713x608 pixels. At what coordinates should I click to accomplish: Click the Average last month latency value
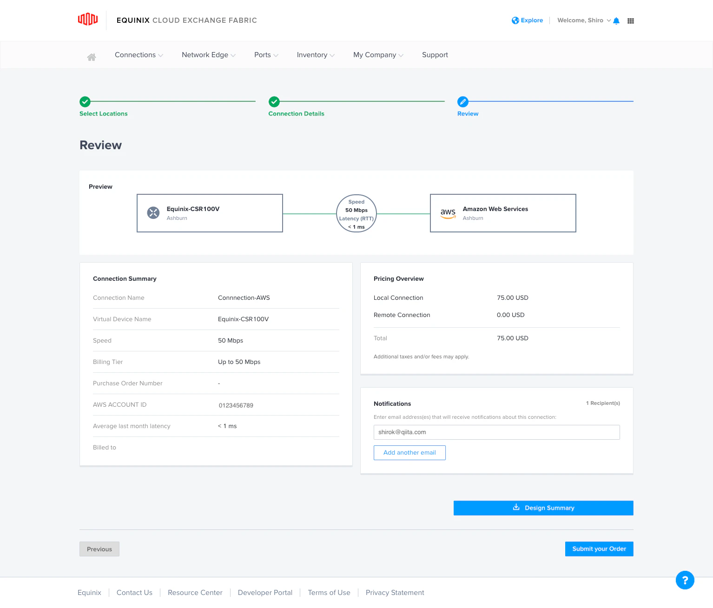click(227, 426)
